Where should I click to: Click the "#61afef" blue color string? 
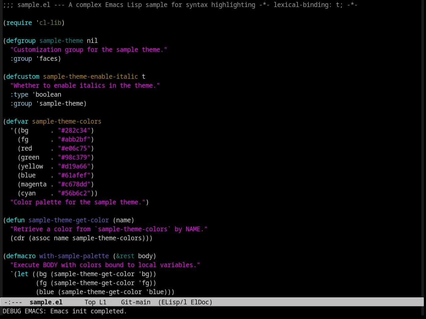[x=74, y=175]
